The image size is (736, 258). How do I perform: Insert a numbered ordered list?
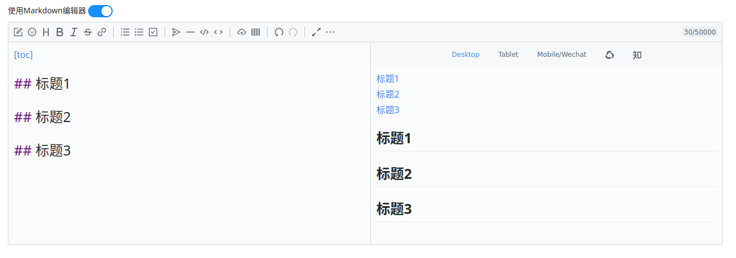pos(139,32)
